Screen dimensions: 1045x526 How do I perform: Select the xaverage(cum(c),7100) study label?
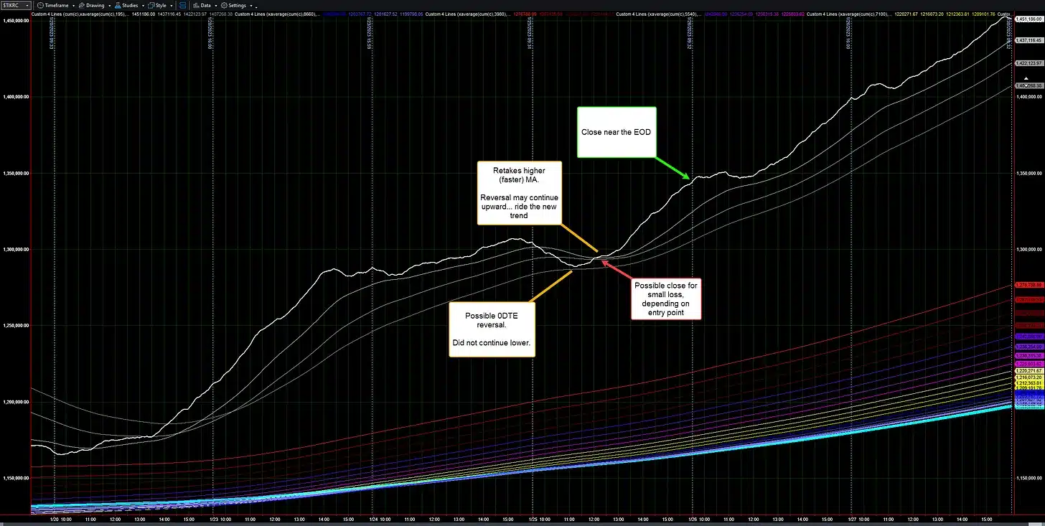(x=849, y=14)
